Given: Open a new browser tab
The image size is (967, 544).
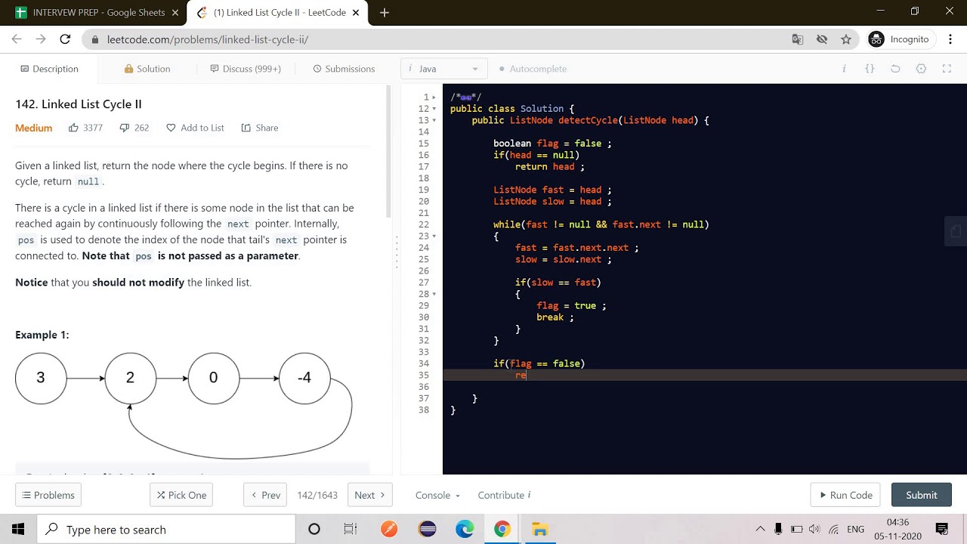Looking at the screenshot, I should pos(384,12).
